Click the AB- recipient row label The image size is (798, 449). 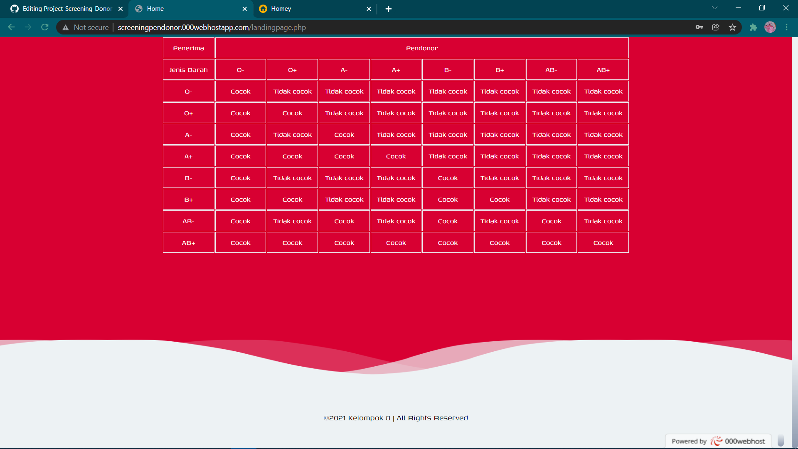[x=189, y=221]
